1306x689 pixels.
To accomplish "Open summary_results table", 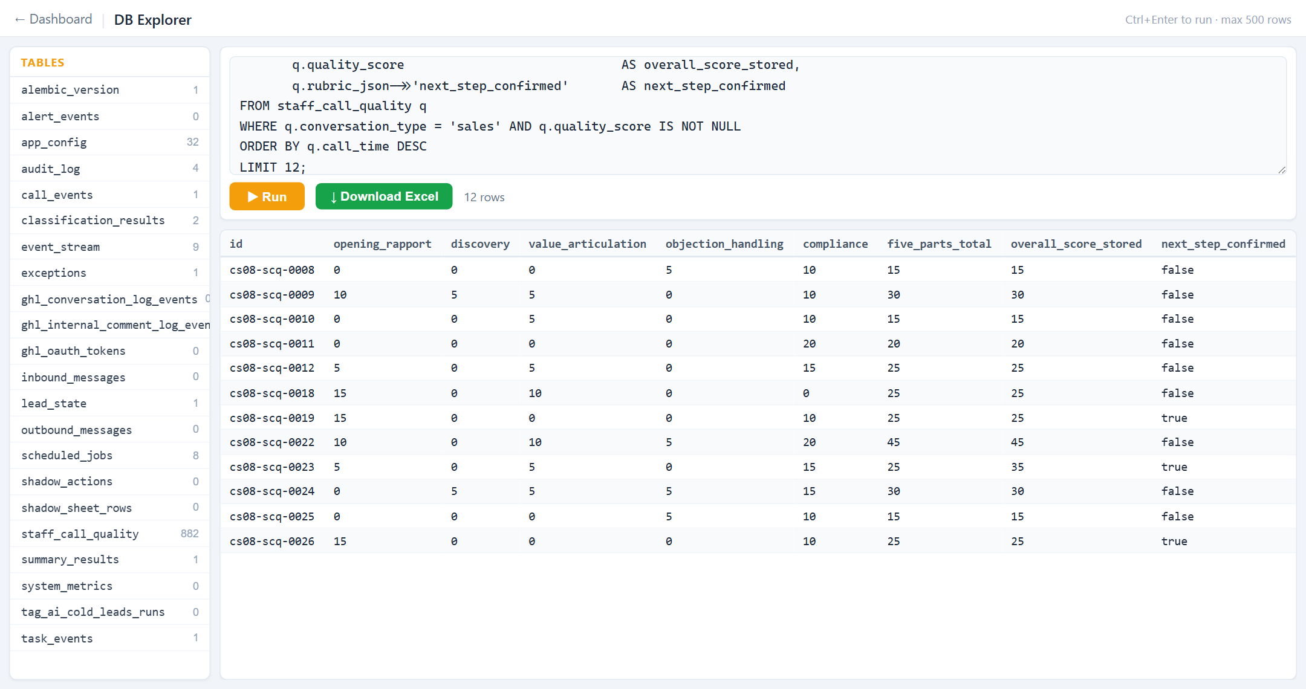I will (109, 560).
